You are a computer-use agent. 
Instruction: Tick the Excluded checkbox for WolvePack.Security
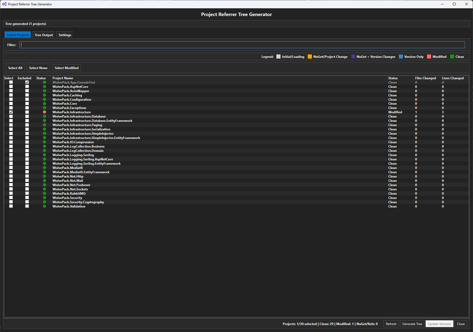pyautogui.click(x=27, y=198)
